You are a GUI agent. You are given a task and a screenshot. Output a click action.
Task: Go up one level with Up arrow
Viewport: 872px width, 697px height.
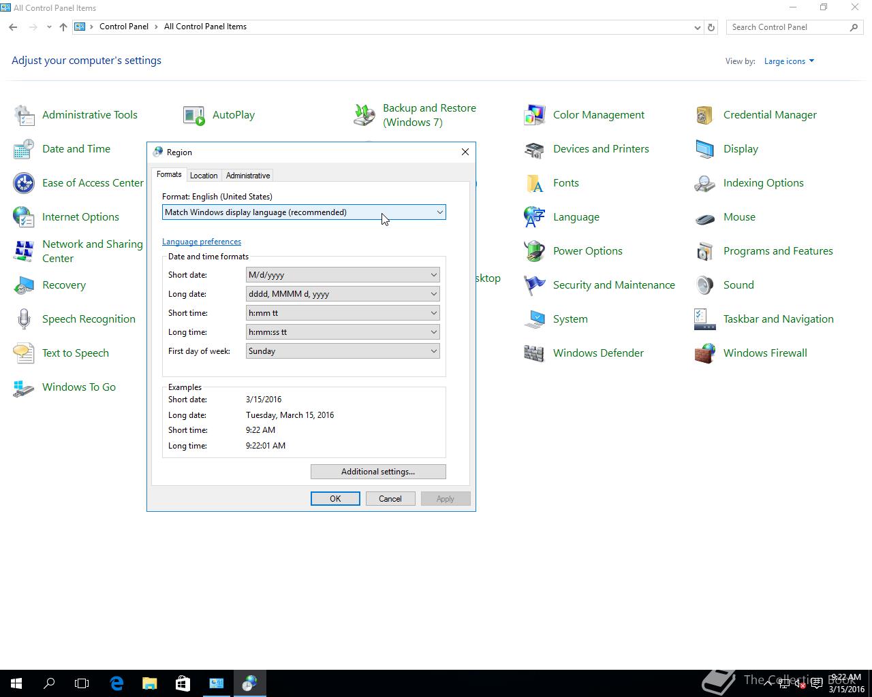(63, 27)
